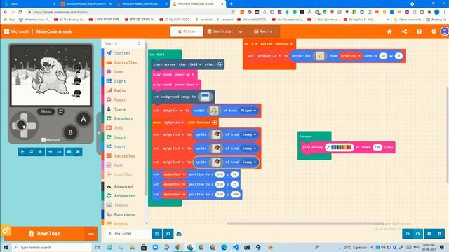
Task: Open the Radio block category
Action: click(x=122, y=90)
